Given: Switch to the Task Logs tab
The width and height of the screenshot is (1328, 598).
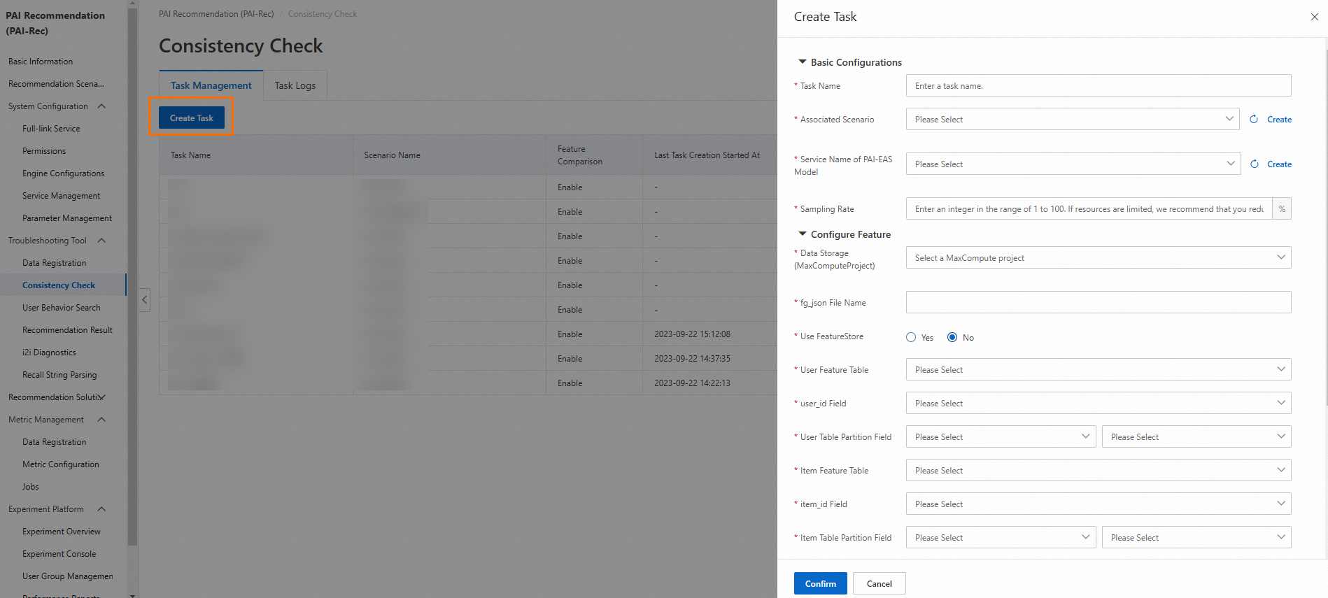Looking at the screenshot, I should click(x=295, y=85).
